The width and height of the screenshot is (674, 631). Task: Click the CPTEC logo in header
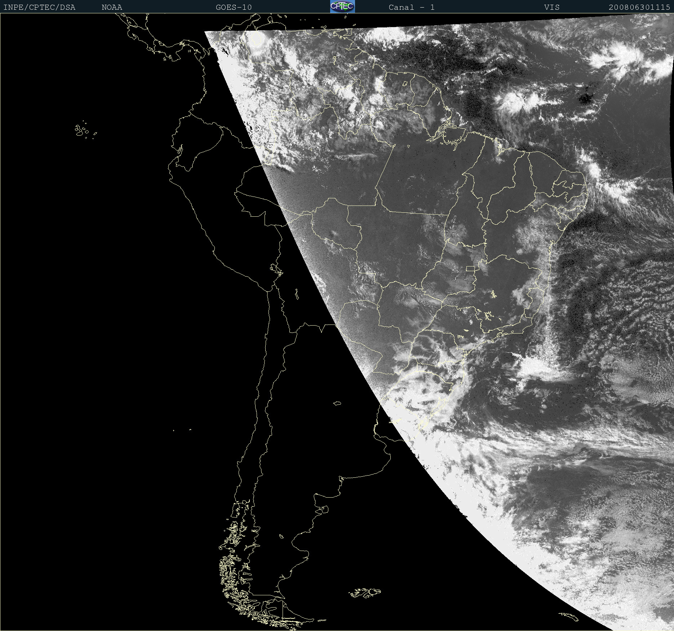click(342, 6)
